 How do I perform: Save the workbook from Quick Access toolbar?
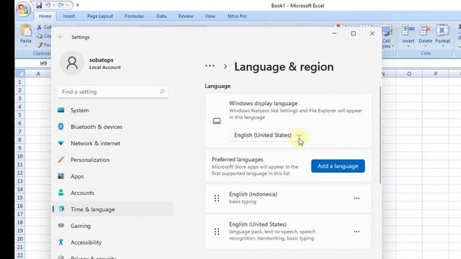pos(39,5)
